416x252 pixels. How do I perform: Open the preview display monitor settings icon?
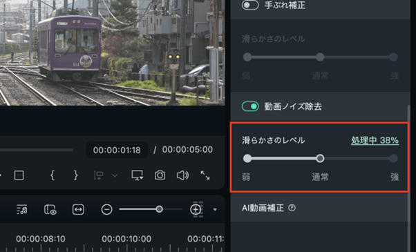point(138,175)
